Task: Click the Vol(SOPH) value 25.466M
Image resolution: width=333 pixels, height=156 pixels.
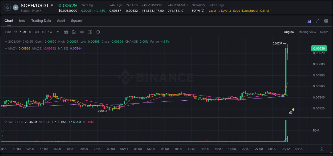Action: [x=31, y=122]
